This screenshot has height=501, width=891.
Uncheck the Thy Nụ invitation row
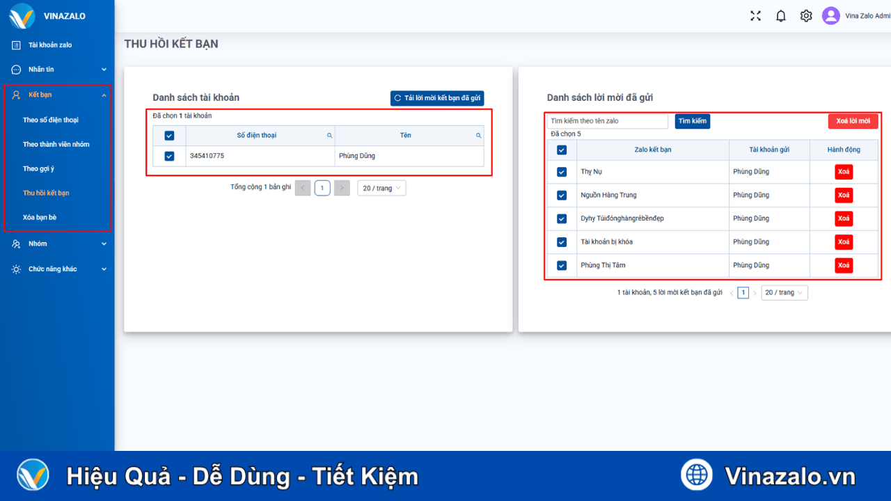click(x=562, y=171)
